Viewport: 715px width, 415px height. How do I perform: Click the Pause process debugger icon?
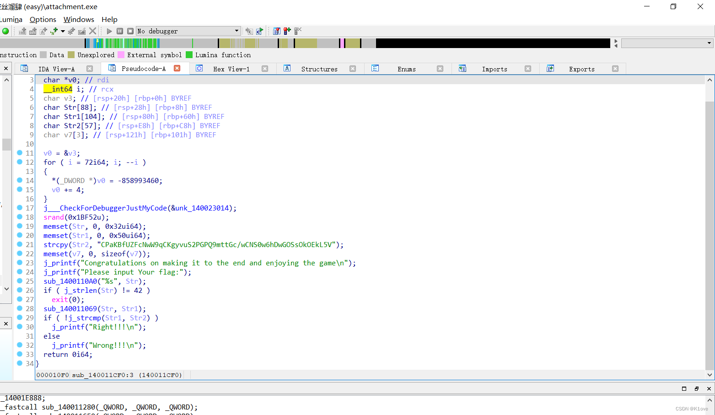pyautogui.click(x=119, y=31)
